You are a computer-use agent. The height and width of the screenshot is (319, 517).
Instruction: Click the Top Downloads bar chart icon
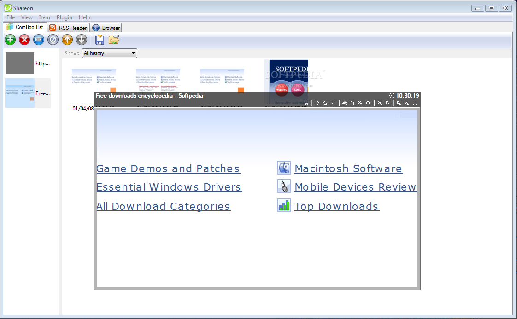click(284, 205)
